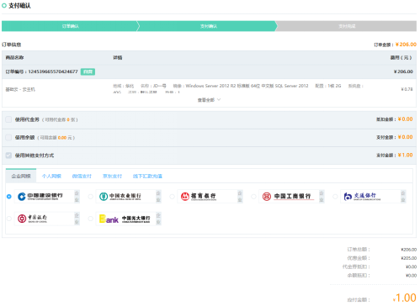Image resolution: width=420 pixels, height=306 pixels.
Task: Click the green 自营 badge
Action: coord(88,71)
